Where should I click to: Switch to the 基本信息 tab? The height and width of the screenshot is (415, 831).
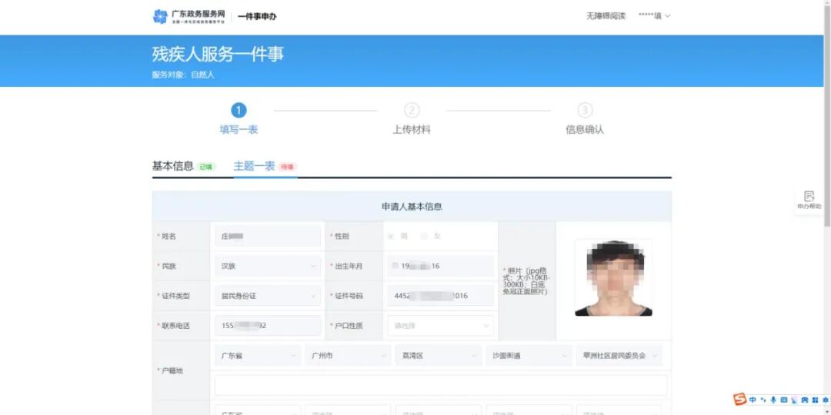pyautogui.click(x=173, y=166)
